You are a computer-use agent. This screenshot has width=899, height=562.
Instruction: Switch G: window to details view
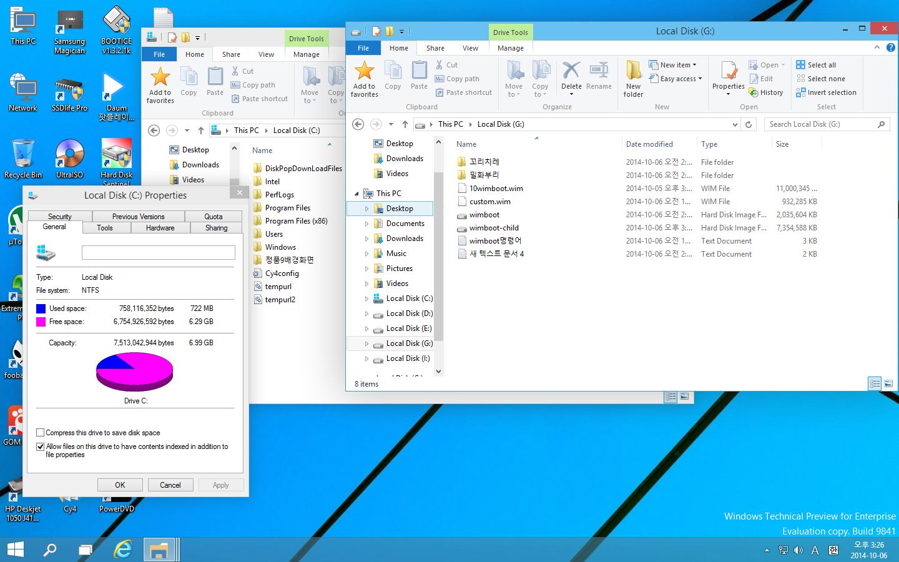click(875, 384)
